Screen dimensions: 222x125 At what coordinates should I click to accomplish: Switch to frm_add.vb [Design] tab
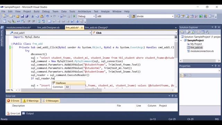click(x=96, y=28)
